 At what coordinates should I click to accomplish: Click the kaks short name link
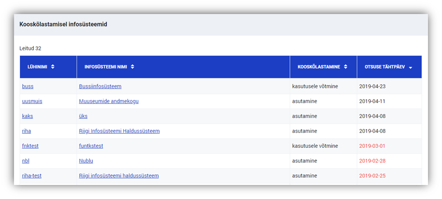tap(27, 116)
